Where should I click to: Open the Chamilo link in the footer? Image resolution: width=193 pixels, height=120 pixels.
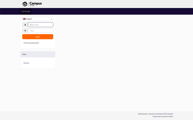coord(164,116)
